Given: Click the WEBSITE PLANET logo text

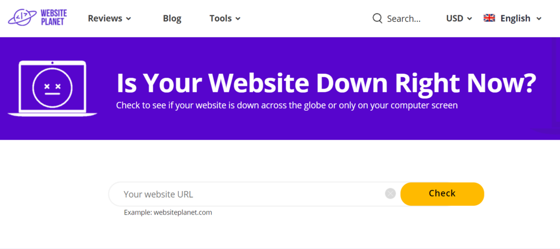Looking at the screenshot, I should click(54, 17).
